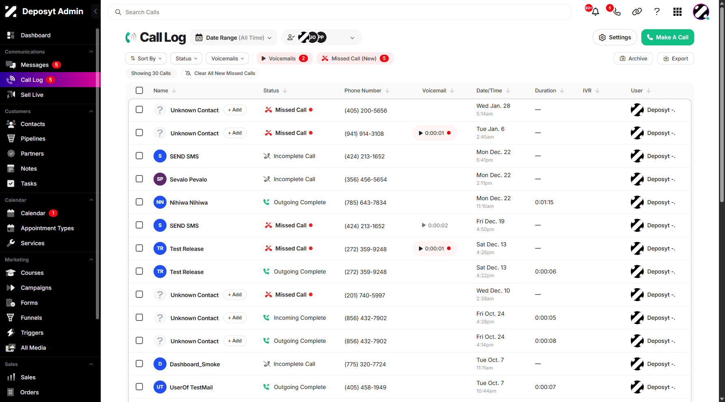Open call log Settings
This screenshot has width=725, height=402.
(615, 37)
